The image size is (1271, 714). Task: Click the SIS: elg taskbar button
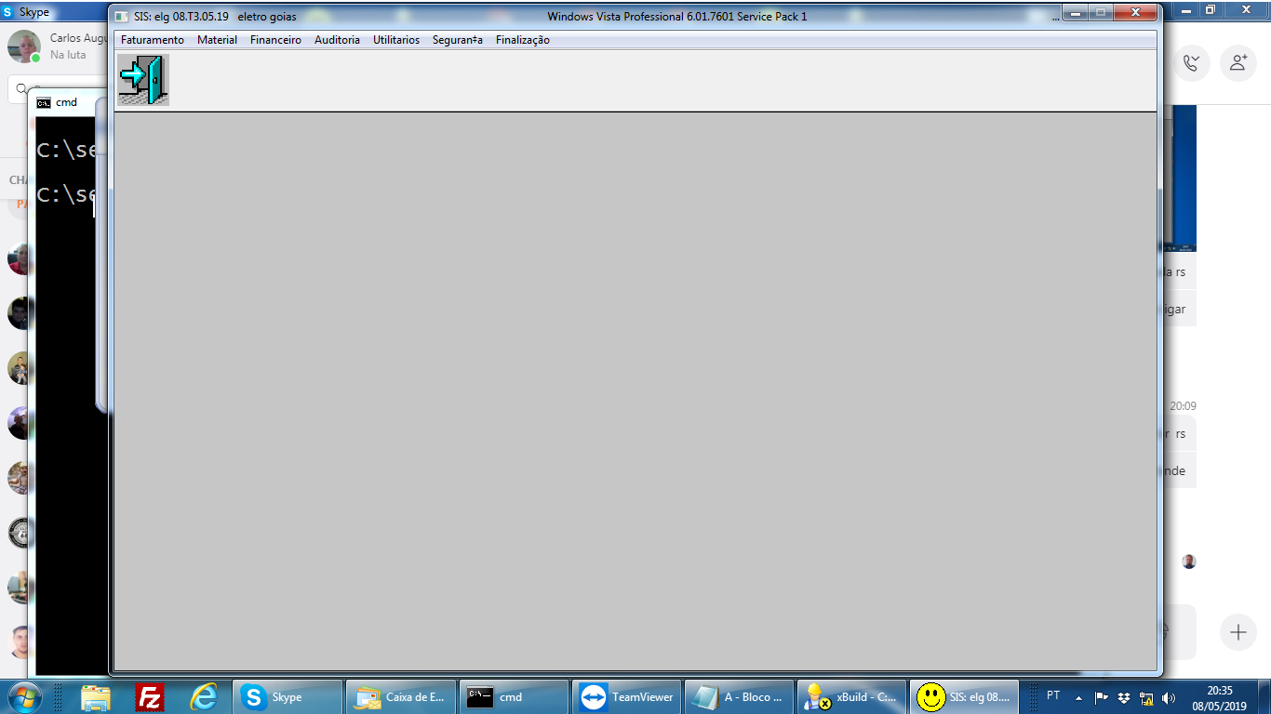[x=965, y=696]
